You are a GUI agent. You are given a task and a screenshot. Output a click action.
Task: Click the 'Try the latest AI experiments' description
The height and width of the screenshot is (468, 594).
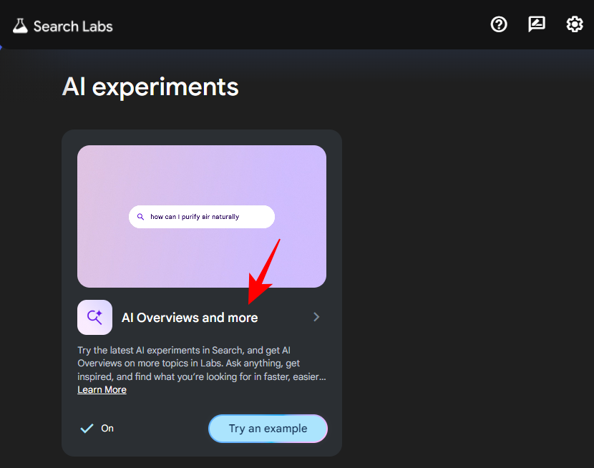pos(202,363)
